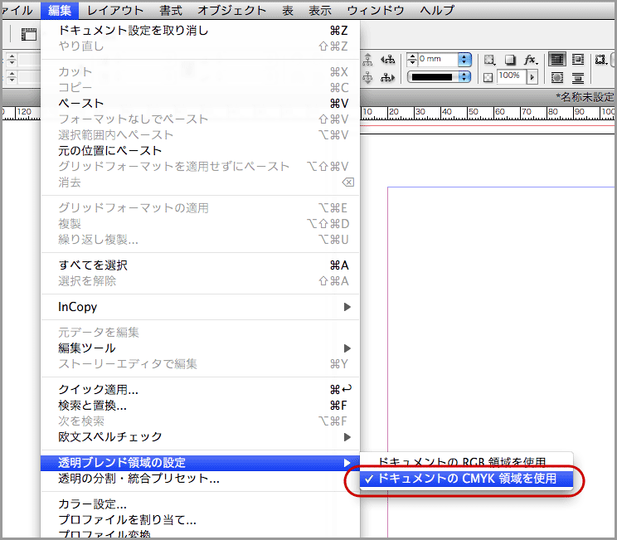This screenshot has height=540, width=617.
Task: Click the 100% opacity input field
Action: (509, 76)
